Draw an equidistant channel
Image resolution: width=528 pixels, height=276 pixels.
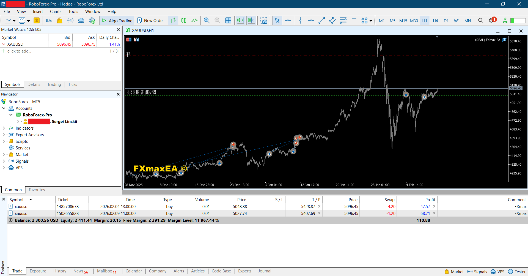click(332, 20)
